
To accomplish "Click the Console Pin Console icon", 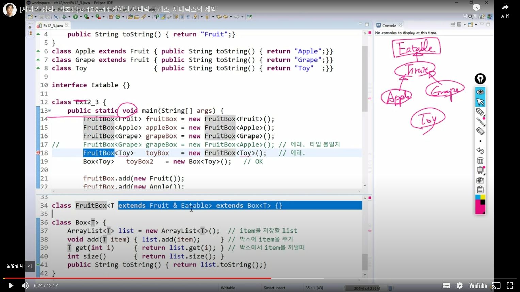I will point(453,25).
